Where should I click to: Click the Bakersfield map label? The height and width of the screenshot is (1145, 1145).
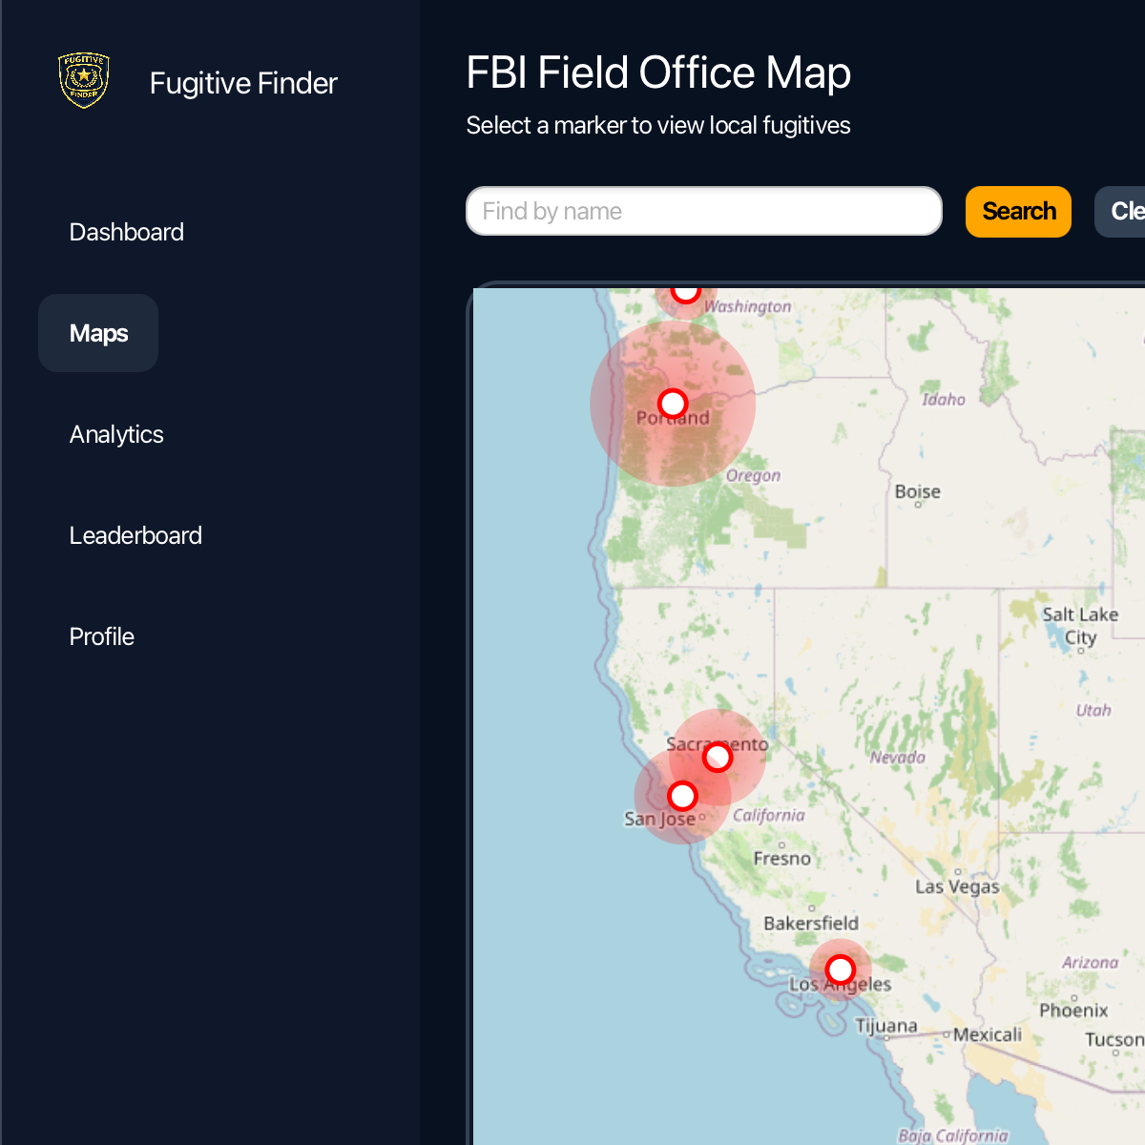811,923
